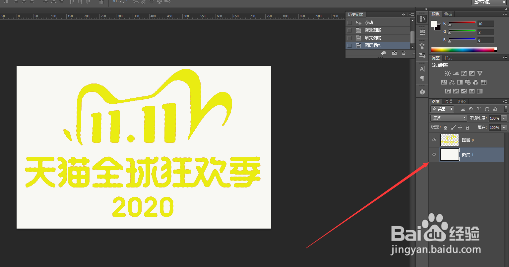Add a Hue/Saturation adjustment
The height and width of the screenshot is (267, 509).
(444, 82)
